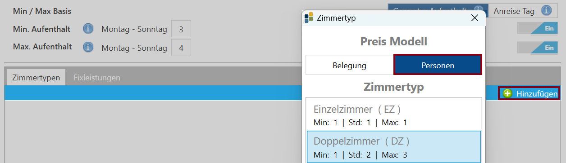The image size is (566, 163).
Task: Click the Zimmertyp dialog app icon
Action: [309, 18]
